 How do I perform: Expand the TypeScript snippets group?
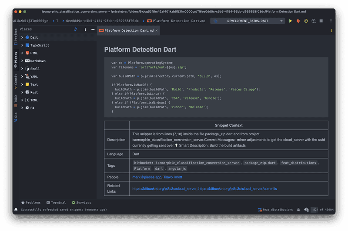point(22,45)
